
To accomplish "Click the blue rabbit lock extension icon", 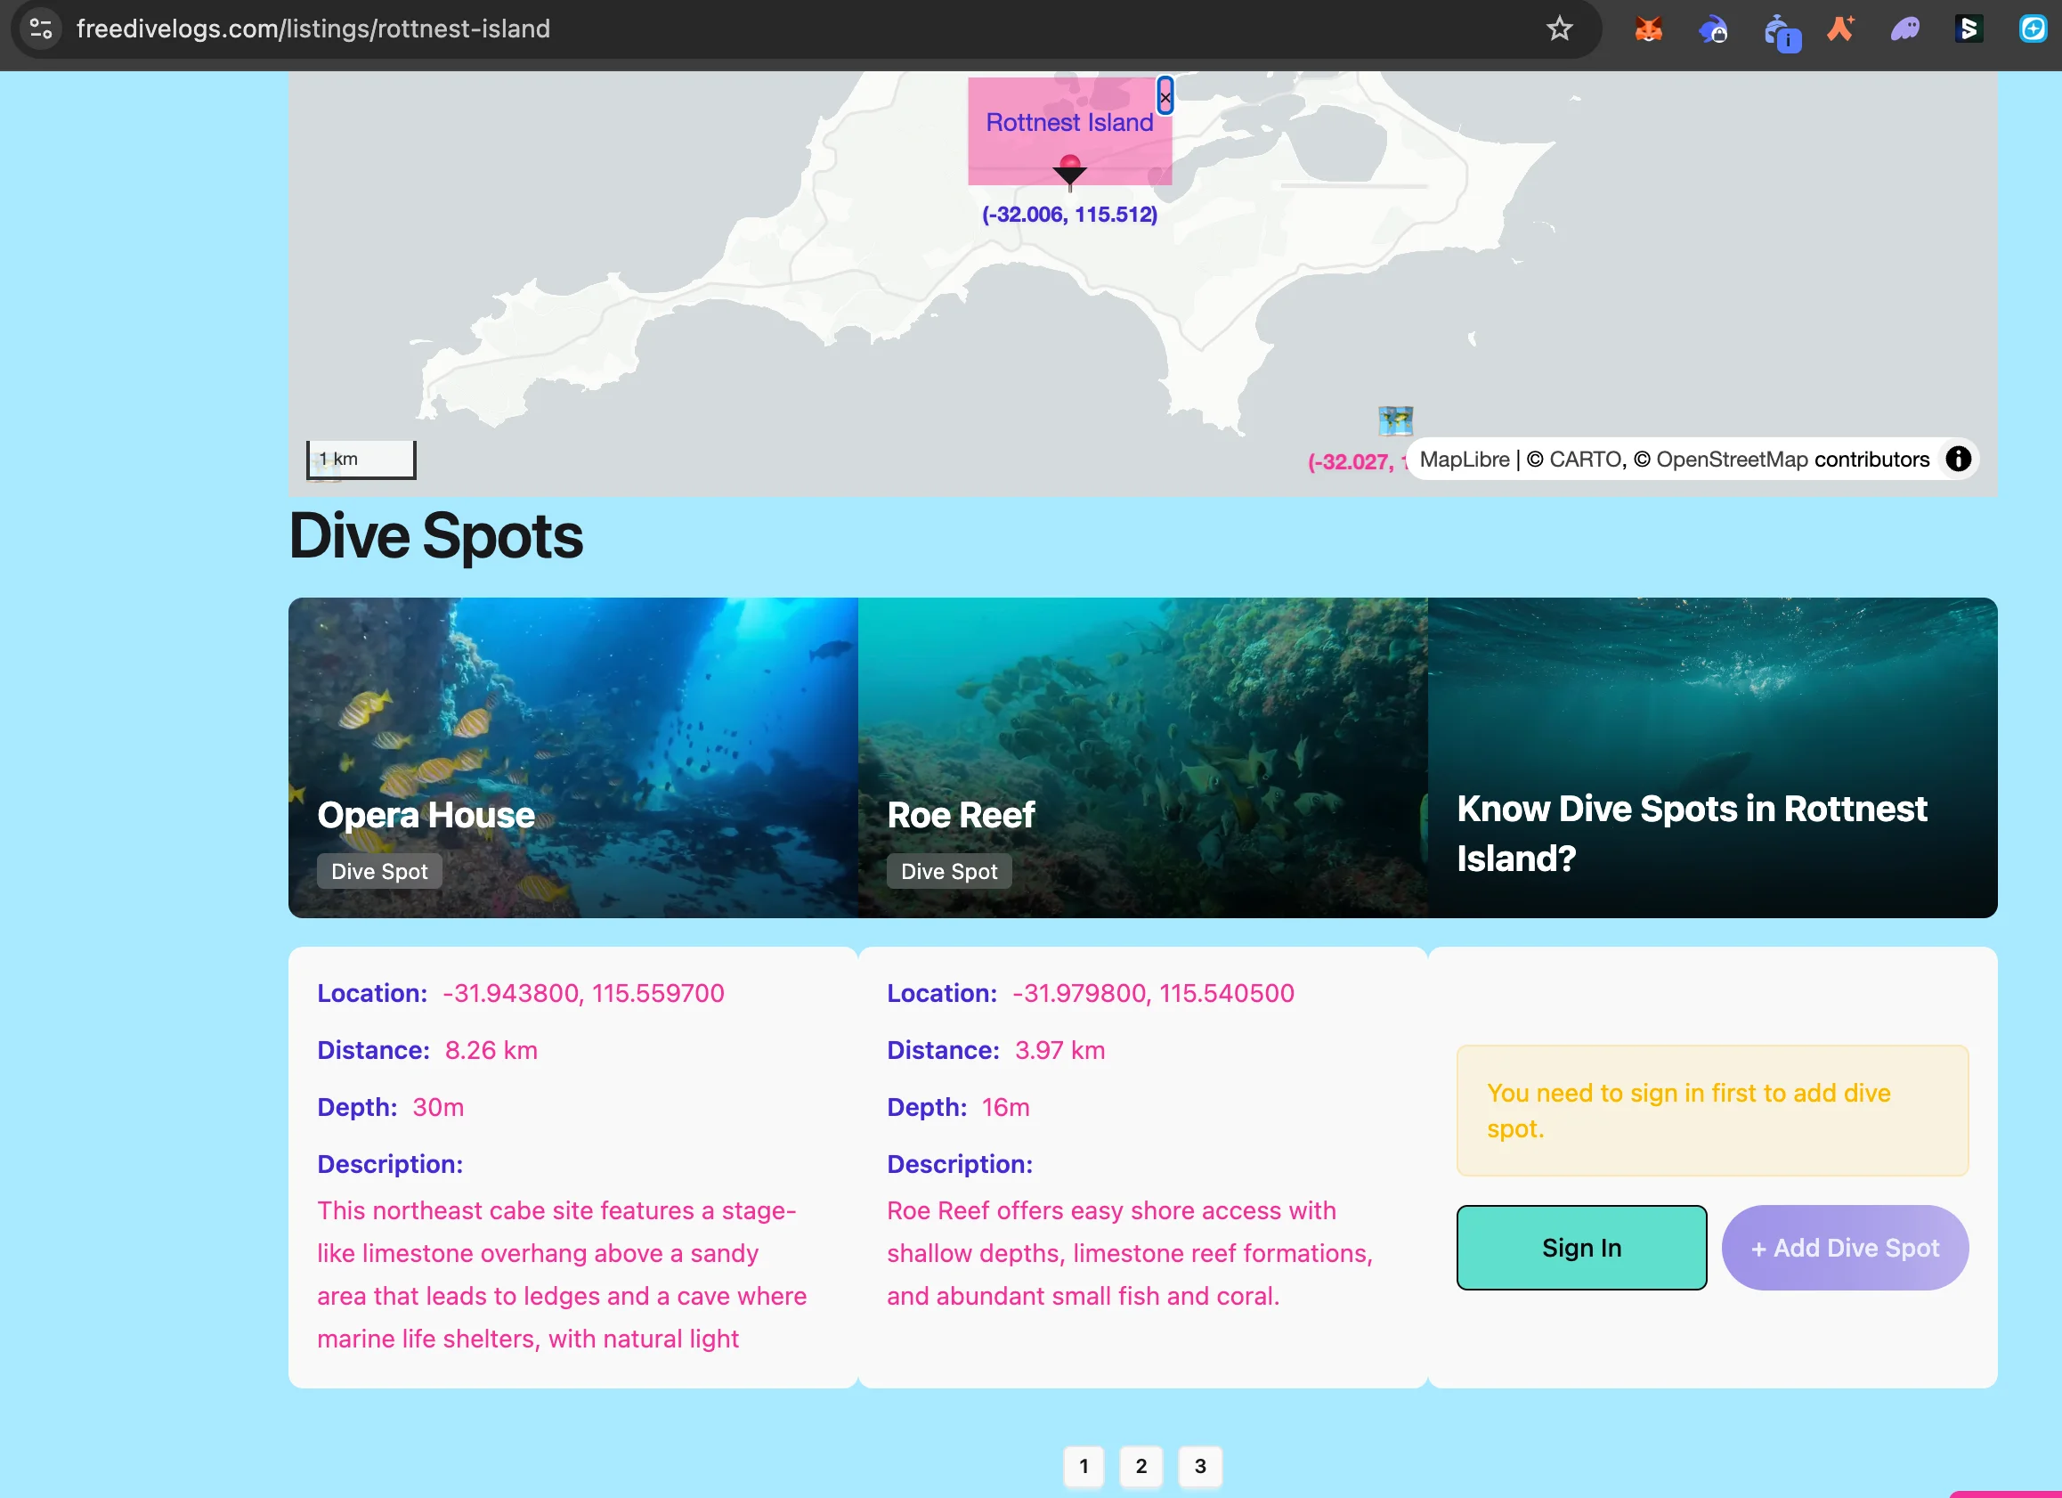I will (1713, 29).
